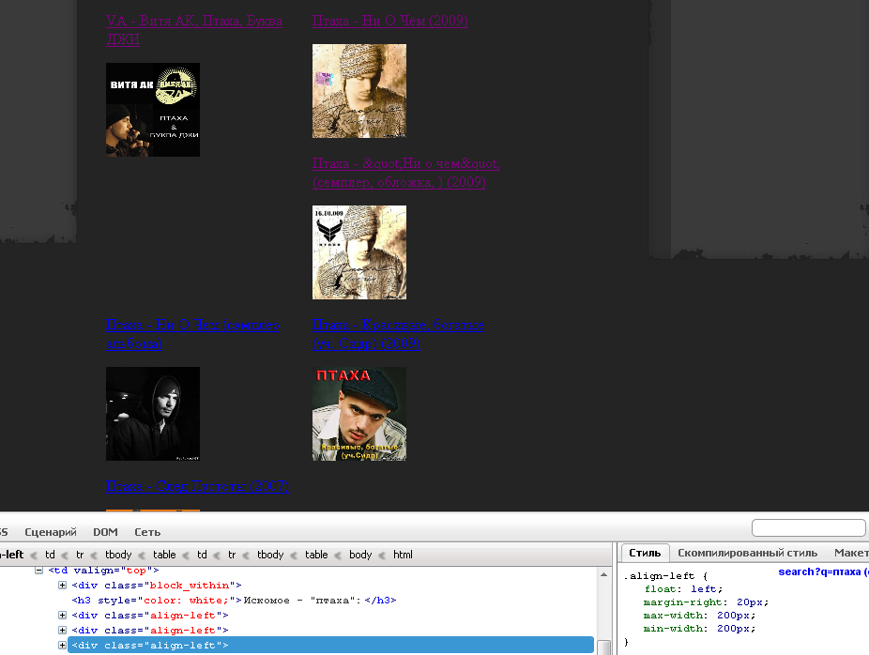Open the 'Ни о чем' семплер, обложка (2009) link
Image resolution: width=869 pixels, height=655 pixels.
coord(405,173)
